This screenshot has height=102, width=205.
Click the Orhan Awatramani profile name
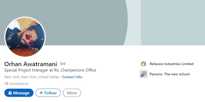[x=31, y=64]
